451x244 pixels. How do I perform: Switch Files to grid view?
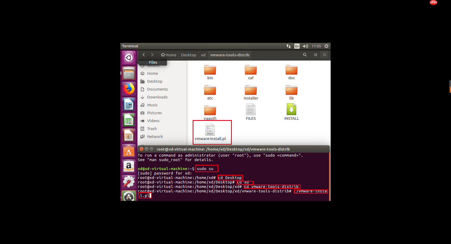pyautogui.click(x=325, y=55)
